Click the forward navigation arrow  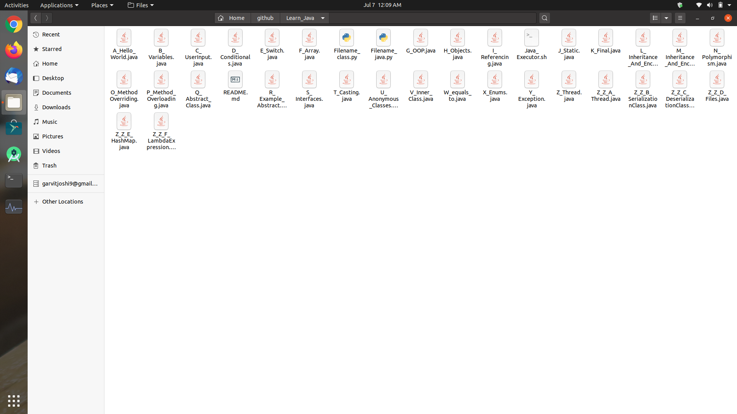47,18
